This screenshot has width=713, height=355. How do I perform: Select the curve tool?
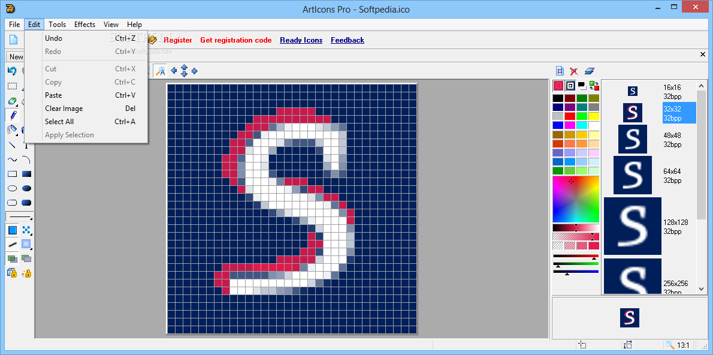pyautogui.click(x=12, y=160)
